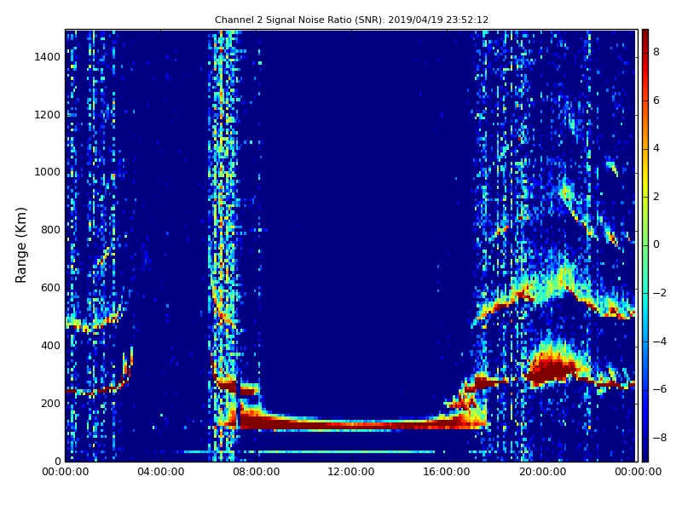
Task: Click the 0 range tick label at the y-axis origin
Action: (57, 461)
